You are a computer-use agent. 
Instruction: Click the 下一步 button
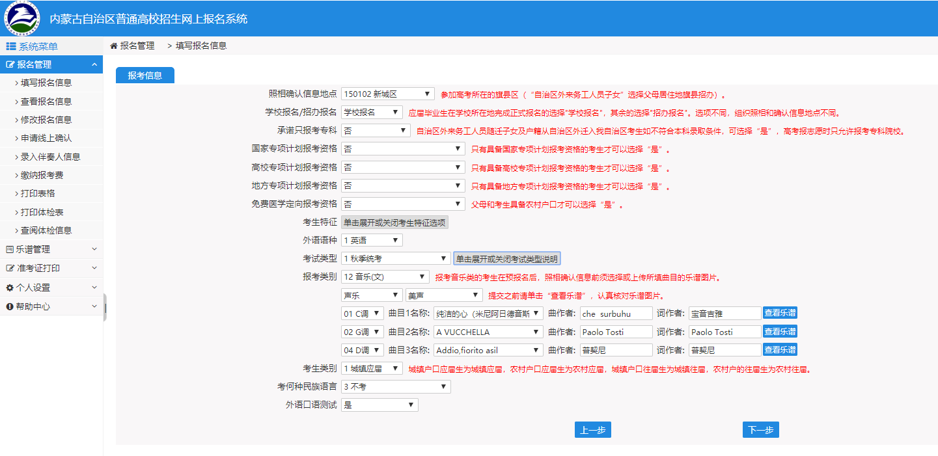tap(760, 430)
